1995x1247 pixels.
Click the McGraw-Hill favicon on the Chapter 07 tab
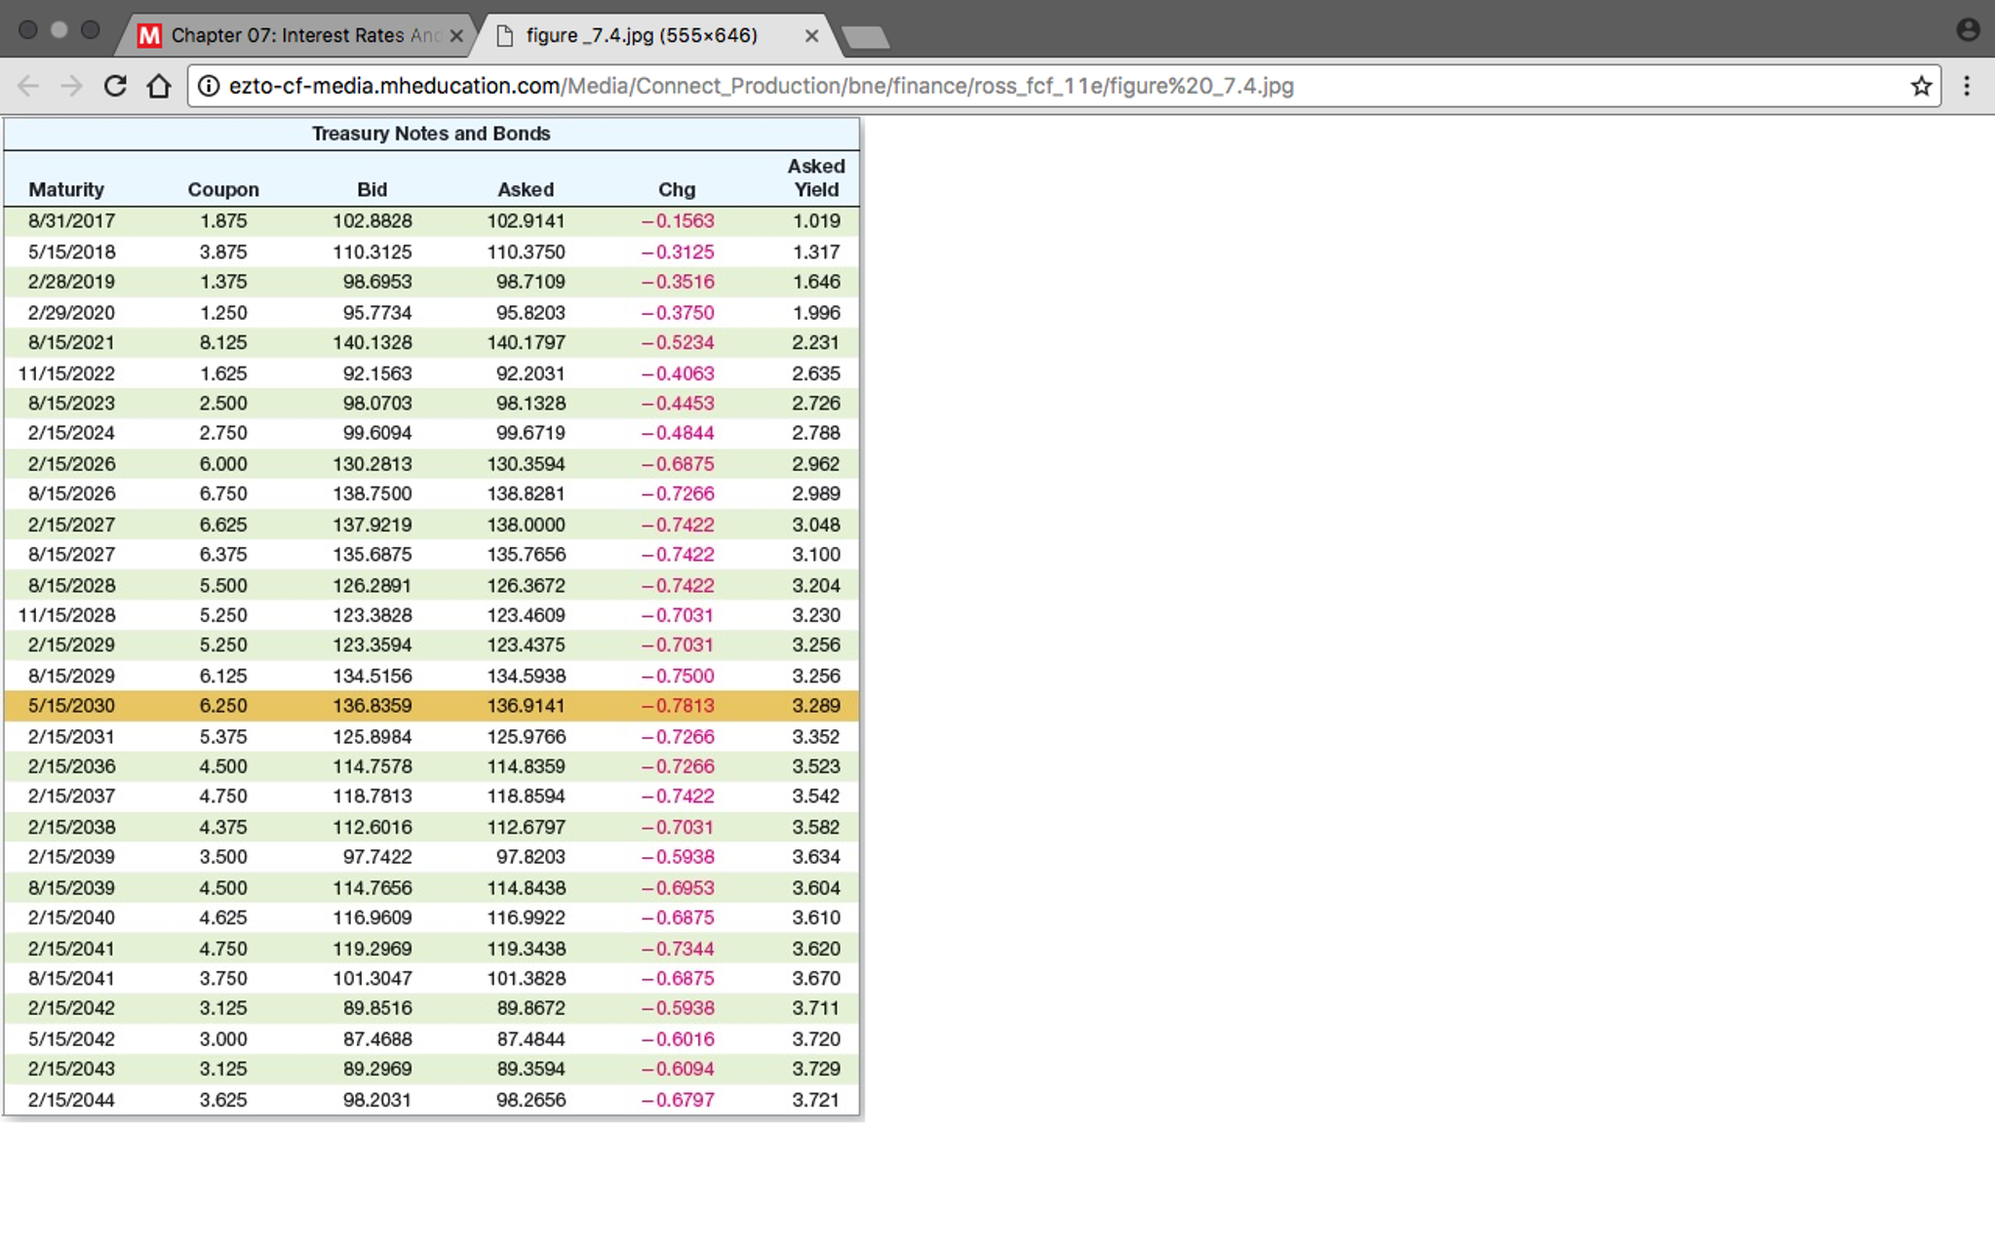point(149,35)
